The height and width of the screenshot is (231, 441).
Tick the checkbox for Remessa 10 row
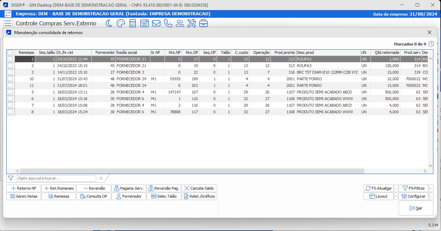click(x=10, y=79)
